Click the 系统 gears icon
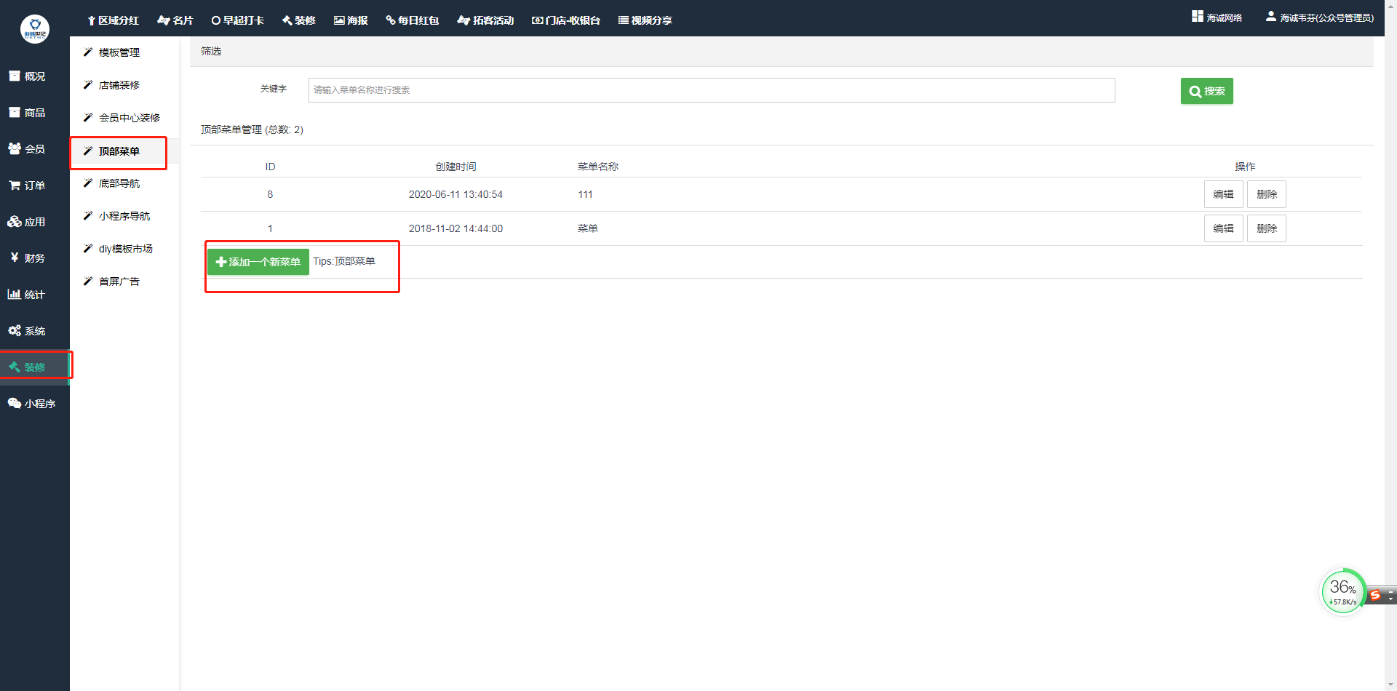This screenshot has width=1397, height=691. [15, 331]
